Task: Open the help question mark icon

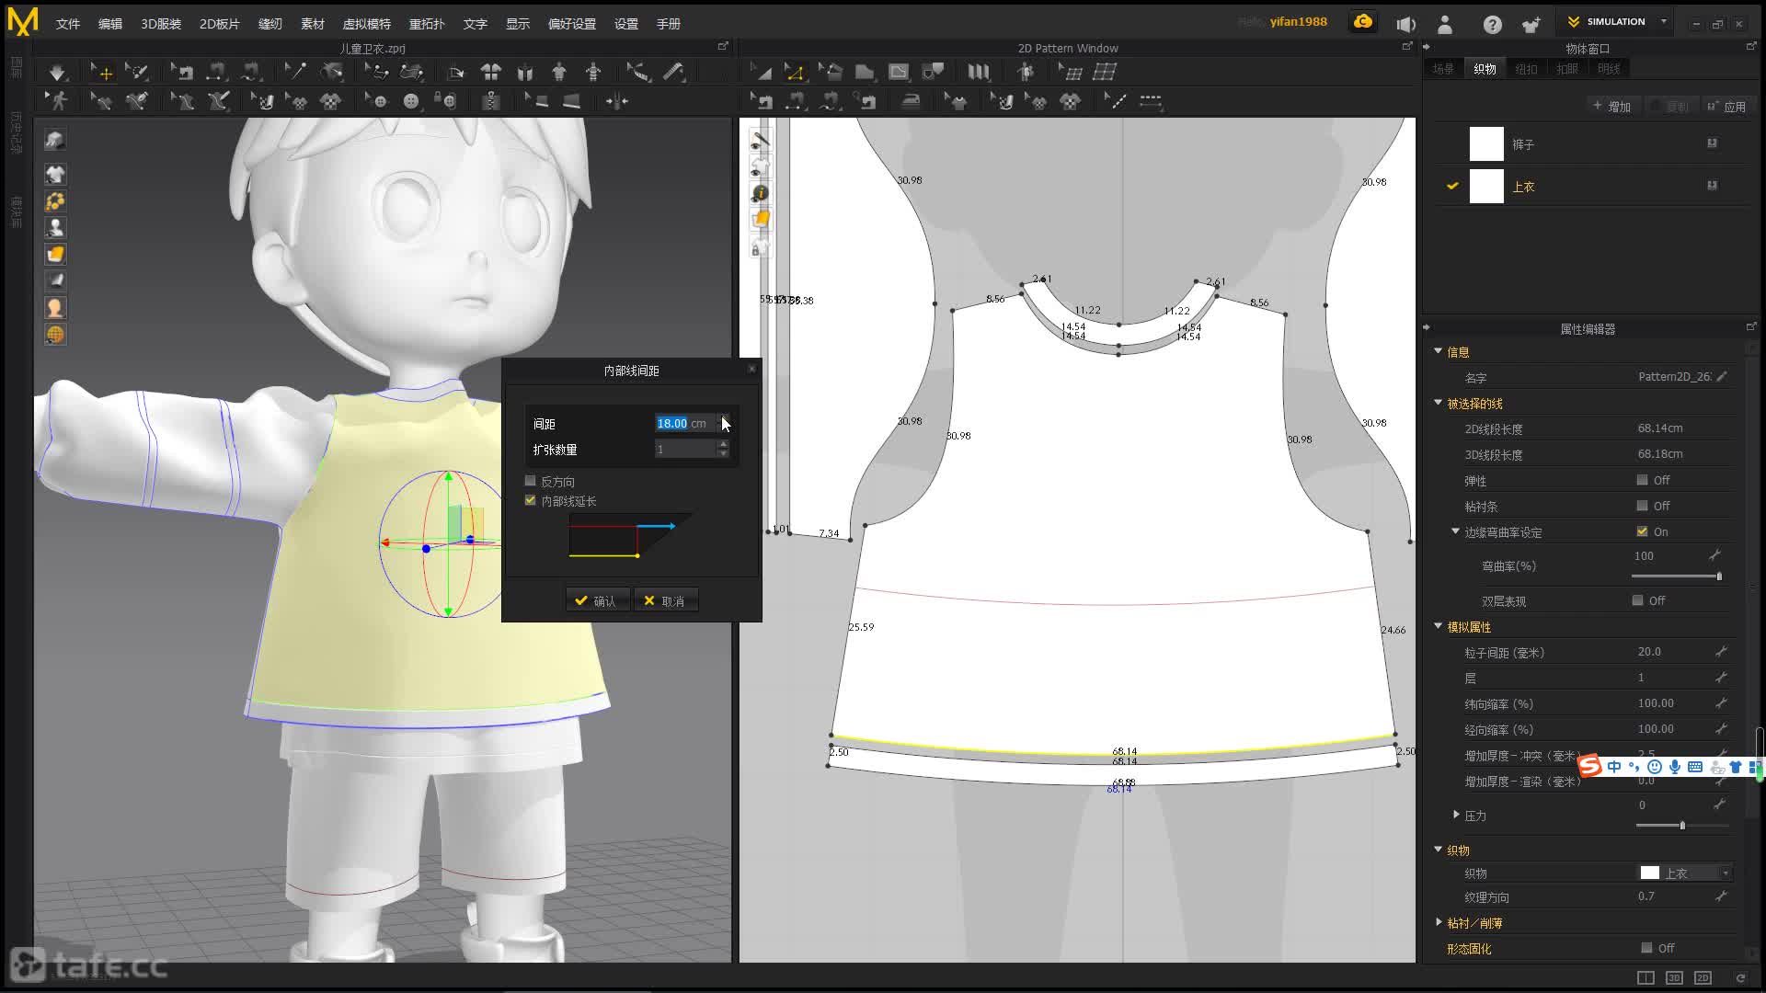Action: tap(1492, 25)
